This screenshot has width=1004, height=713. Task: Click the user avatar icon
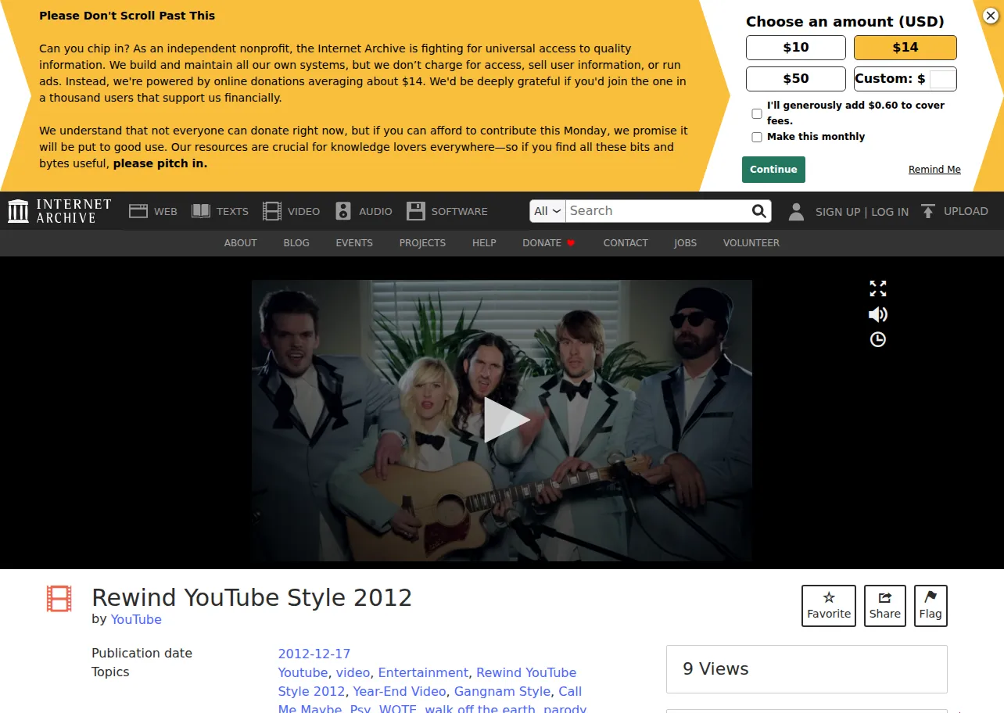point(796,211)
